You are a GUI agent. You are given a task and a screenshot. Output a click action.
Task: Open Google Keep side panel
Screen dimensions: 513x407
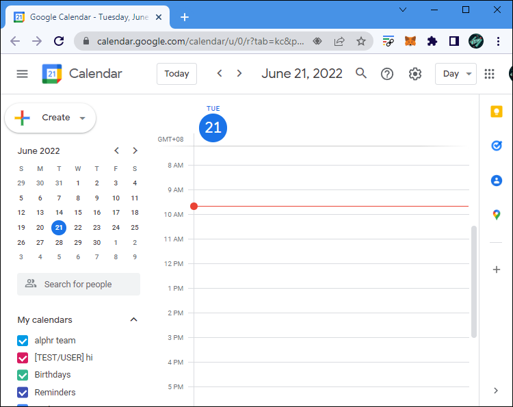497,111
